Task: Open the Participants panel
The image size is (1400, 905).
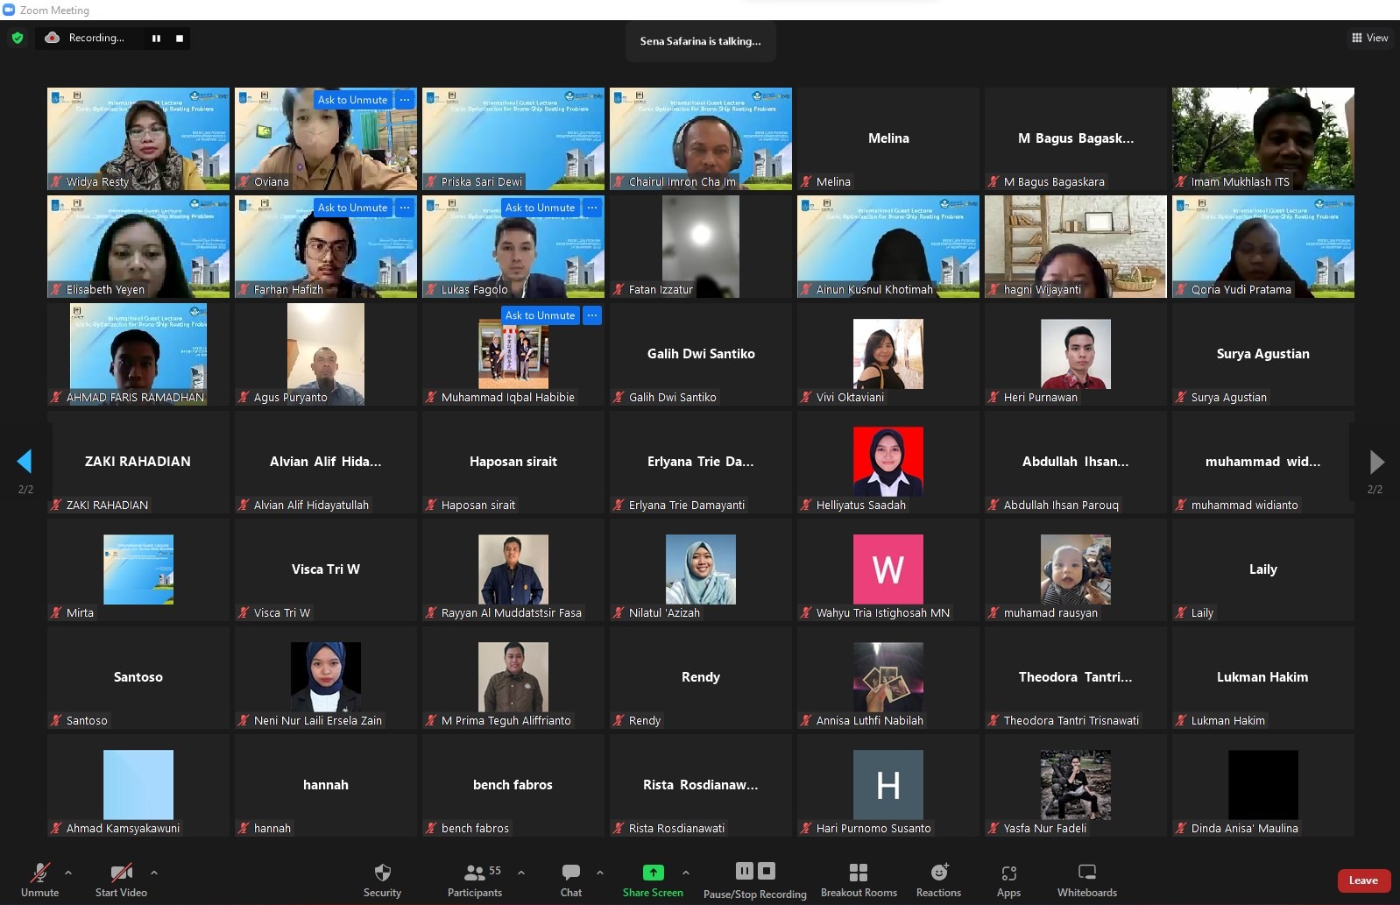Action: pos(475,880)
